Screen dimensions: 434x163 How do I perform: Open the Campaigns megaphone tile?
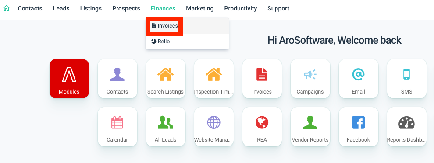click(310, 79)
